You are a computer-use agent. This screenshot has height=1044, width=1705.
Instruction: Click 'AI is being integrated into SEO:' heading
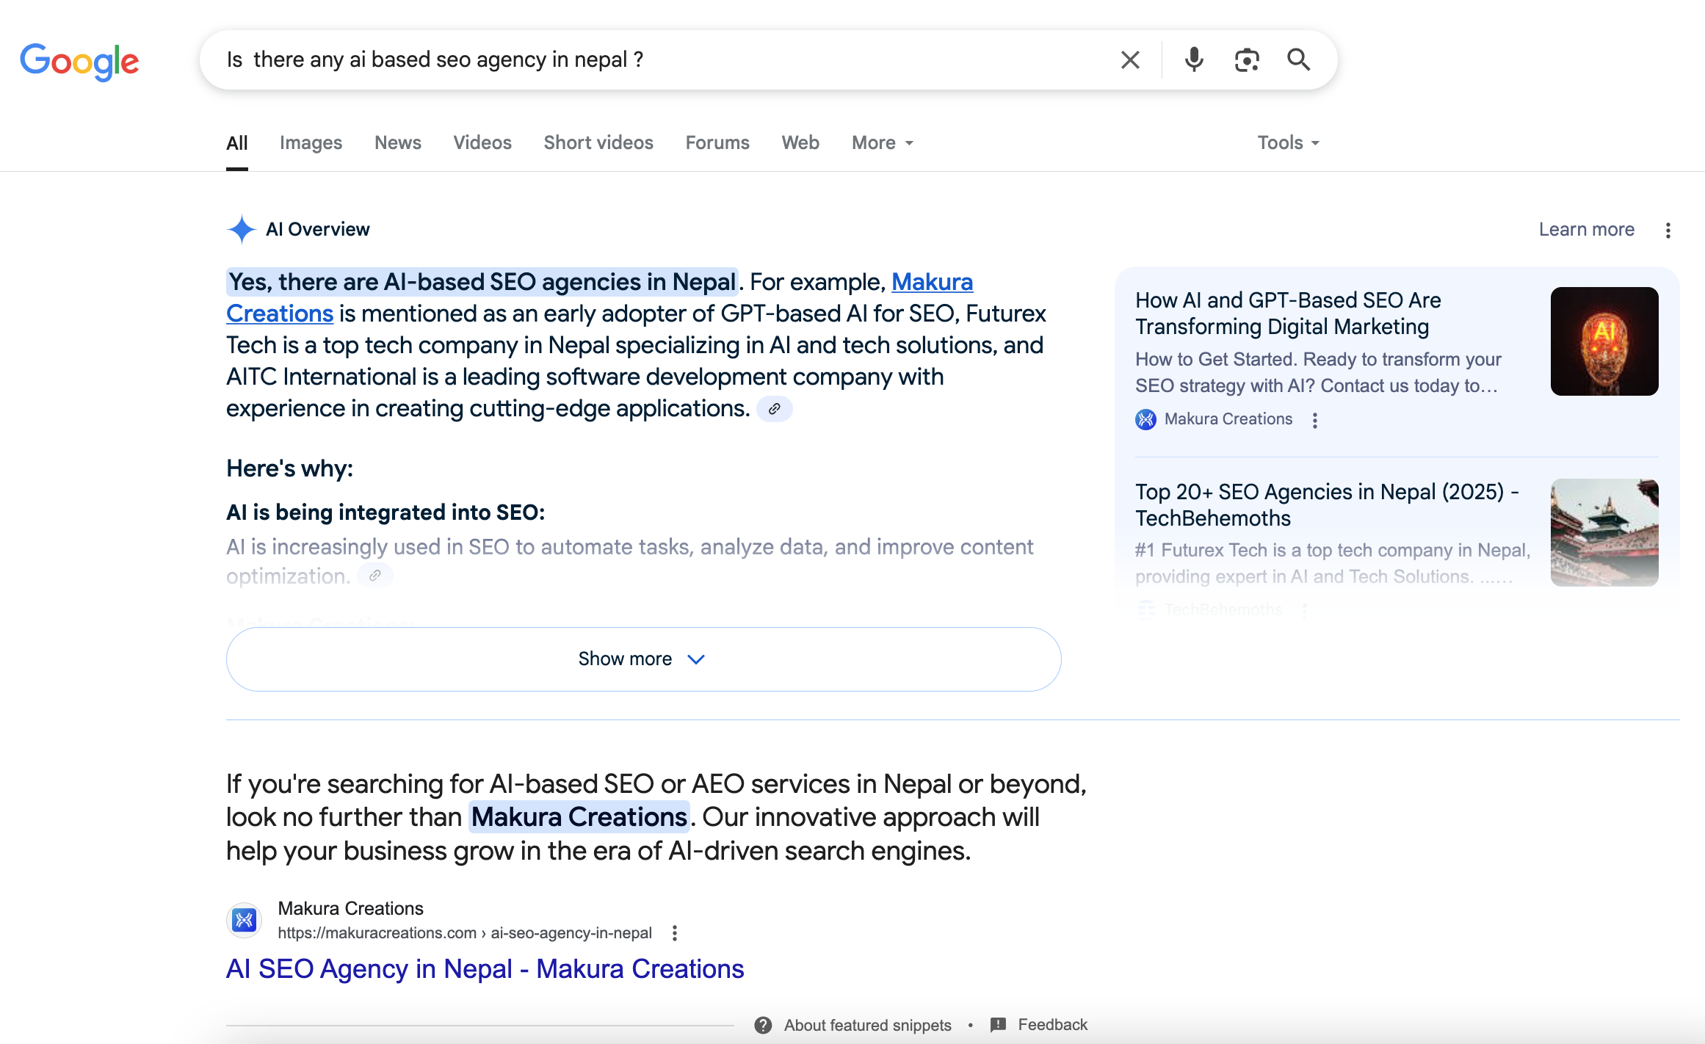point(385,512)
